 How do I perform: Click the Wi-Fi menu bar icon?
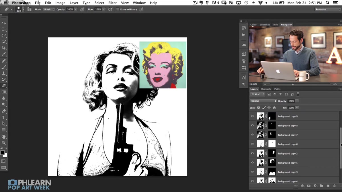260,3
